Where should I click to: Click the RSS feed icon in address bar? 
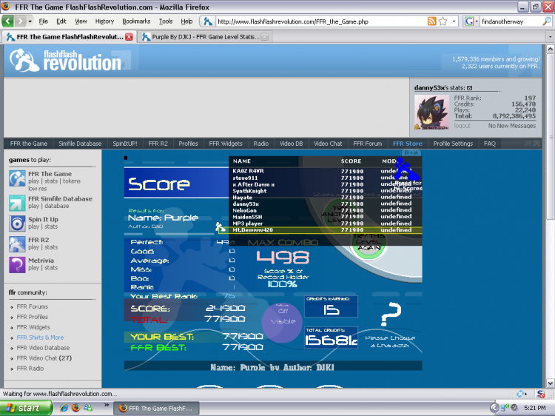point(431,21)
